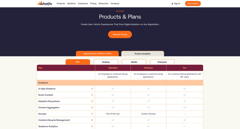Switch to the Mobile platform tab
Viewport: 240px width, 129px height.
point(134,62)
